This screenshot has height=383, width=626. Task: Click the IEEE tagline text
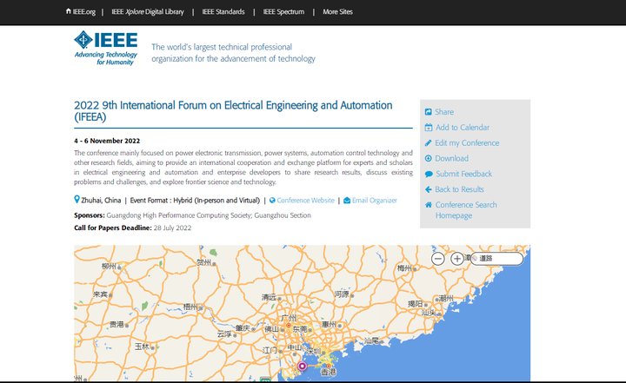tap(233, 53)
